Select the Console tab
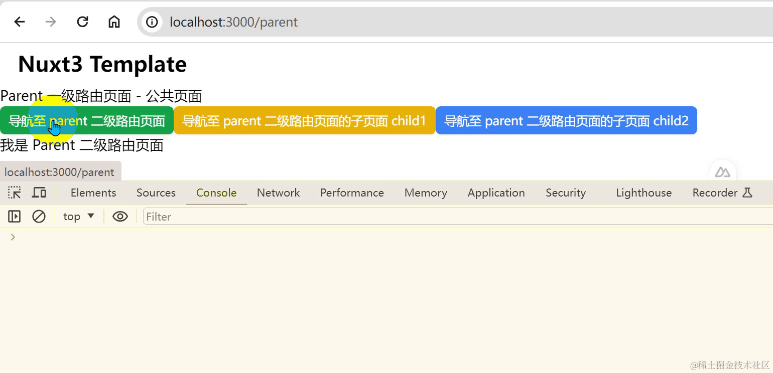The image size is (773, 373). tap(216, 193)
